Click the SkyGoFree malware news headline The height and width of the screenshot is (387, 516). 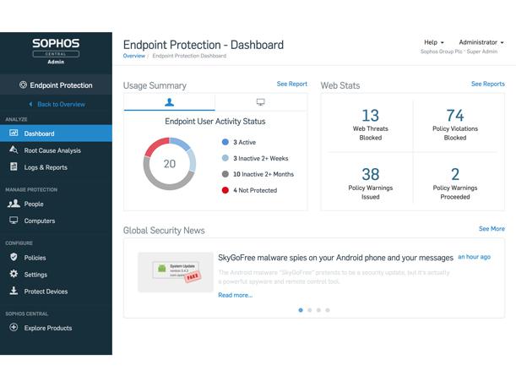coord(335,258)
